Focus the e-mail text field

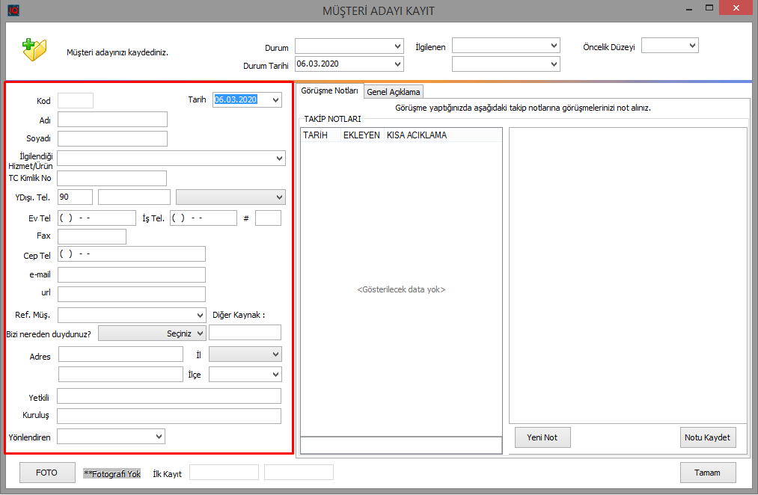tap(131, 275)
